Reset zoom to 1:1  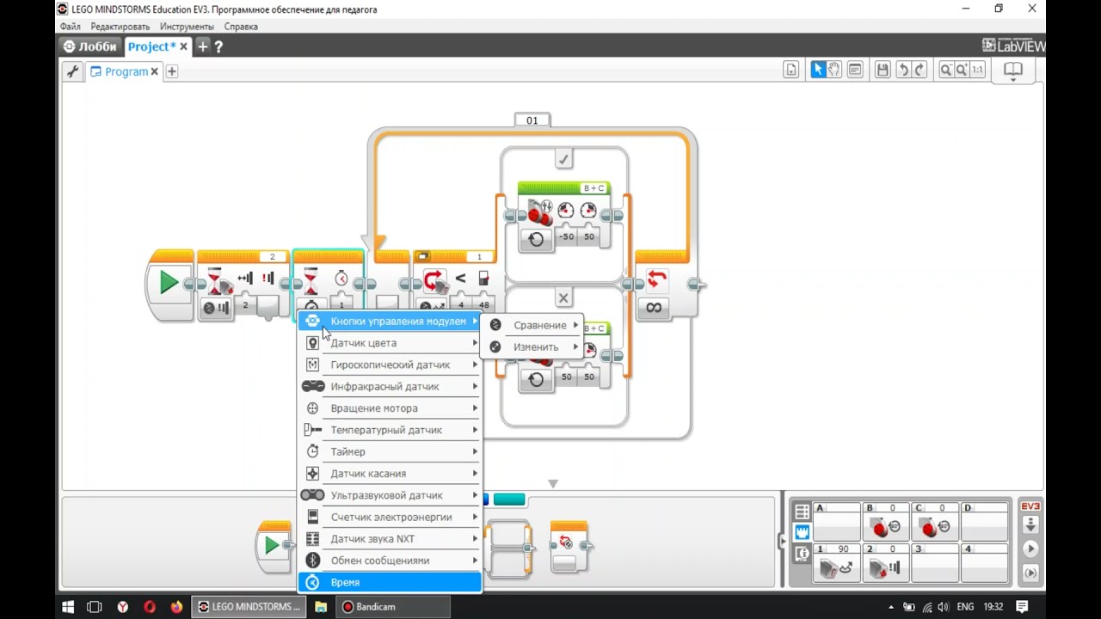[x=977, y=70]
